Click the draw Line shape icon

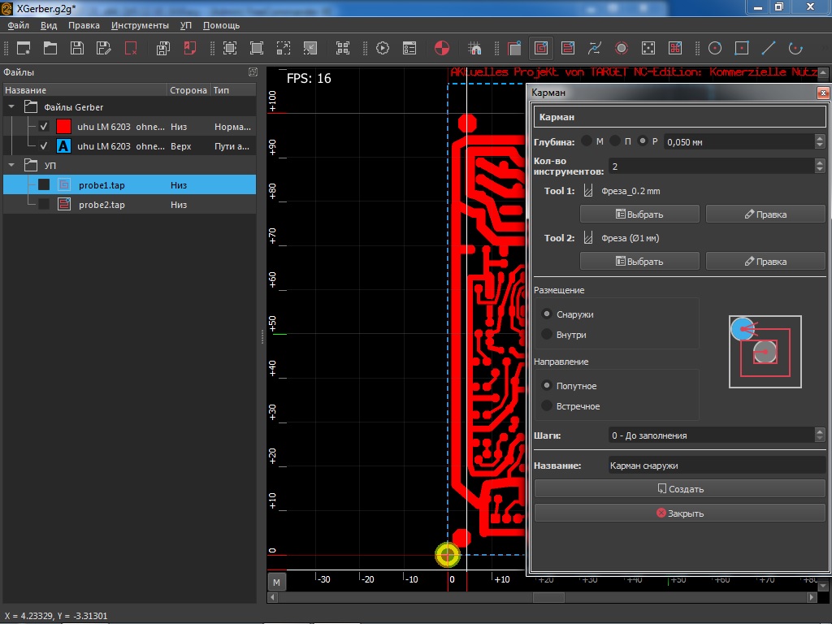(x=769, y=48)
